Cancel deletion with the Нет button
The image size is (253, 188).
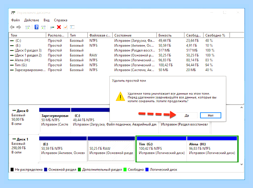pyautogui.click(x=211, y=116)
